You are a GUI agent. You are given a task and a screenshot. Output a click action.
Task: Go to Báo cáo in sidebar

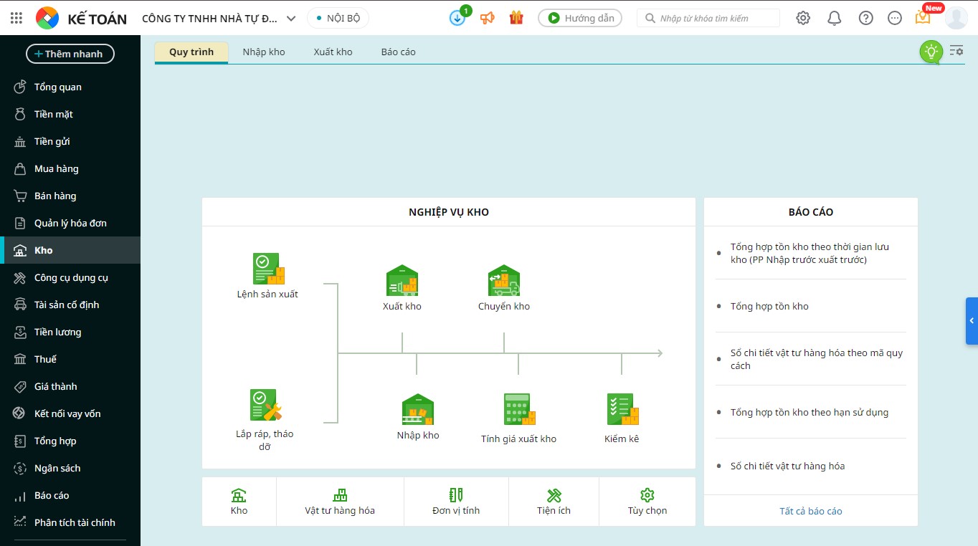[x=70, y=495]
